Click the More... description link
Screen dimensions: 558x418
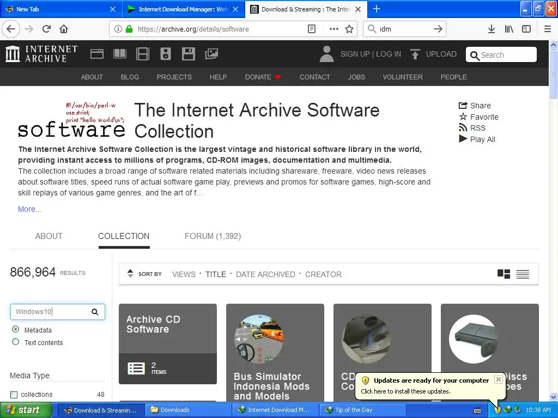click(x=29, y=209)
